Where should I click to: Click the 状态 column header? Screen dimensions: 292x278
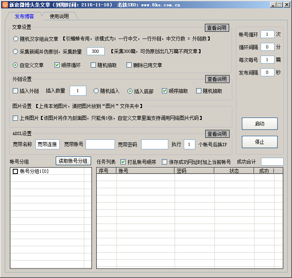pos(234,171)
